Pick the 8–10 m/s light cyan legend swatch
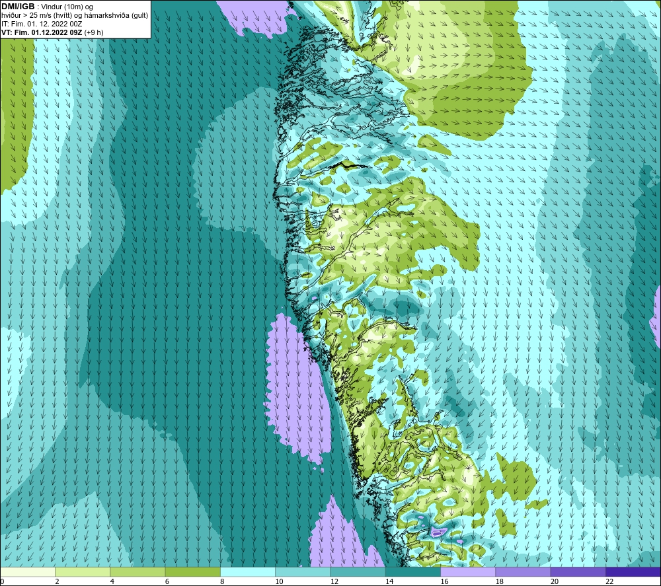 [248, 572]
